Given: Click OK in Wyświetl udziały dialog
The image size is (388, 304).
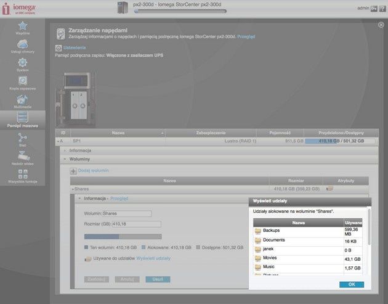Looking at the screenshot, I should click(352, 284).
